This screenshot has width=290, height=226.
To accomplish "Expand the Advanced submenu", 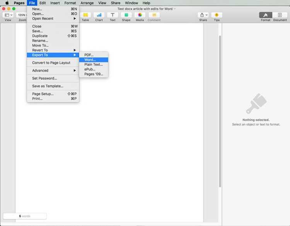I will coord(53,71).
